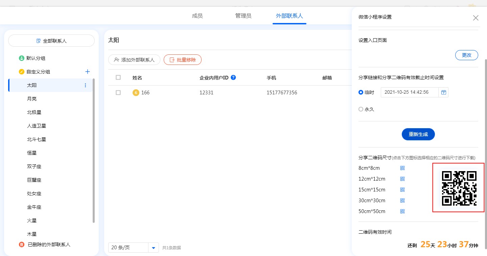Open the 20 条/页 page size dropdown
Viewport: 487px width, 256px height.
(x=153, y=248)
